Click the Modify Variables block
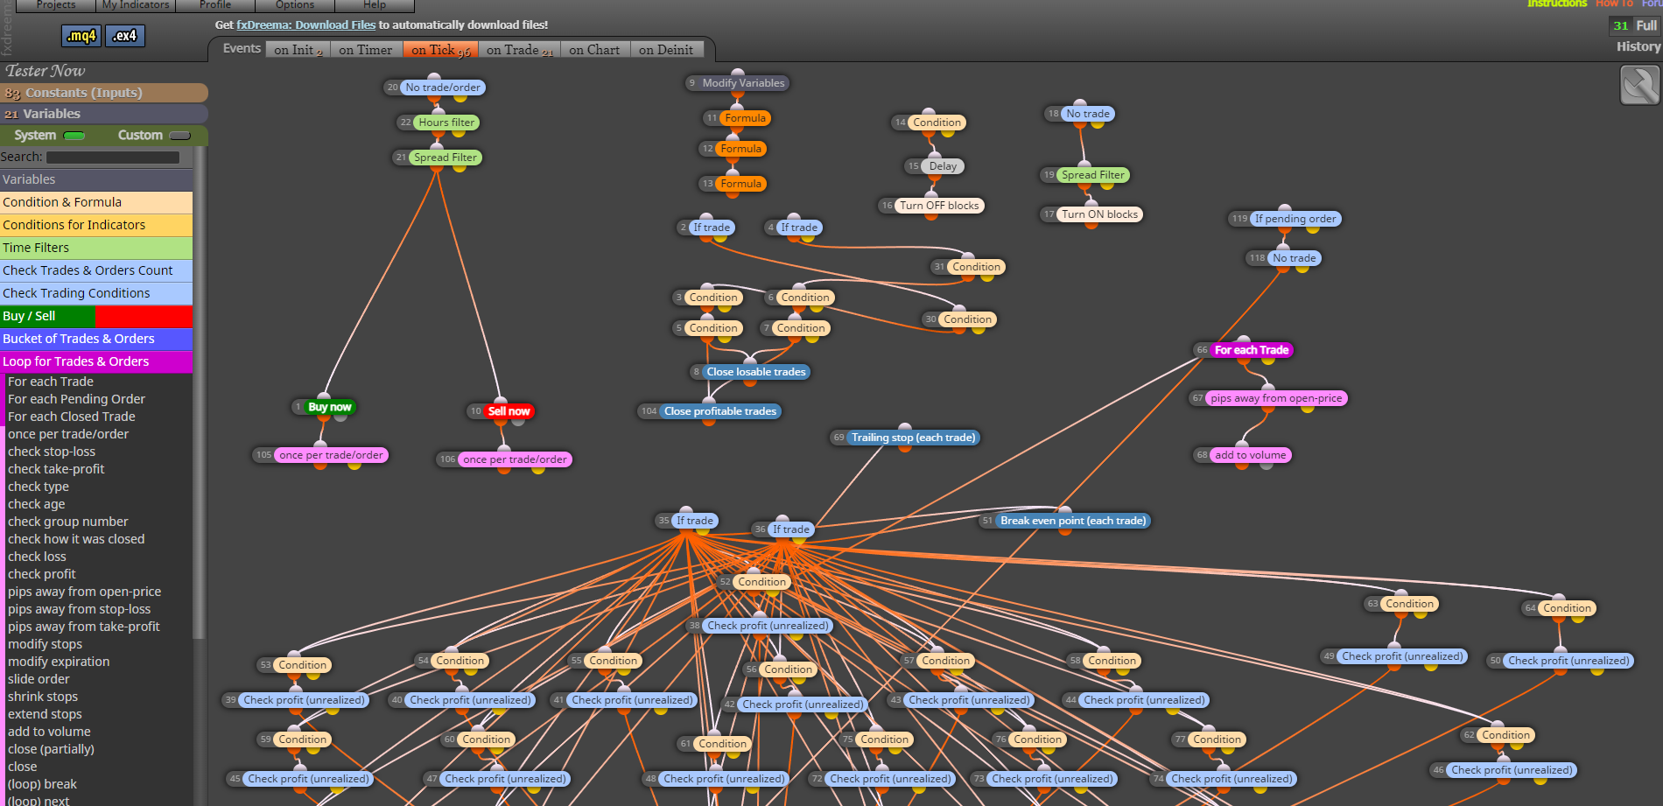 [x=743, y=83]
